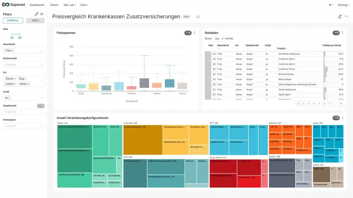Screen dimensions: 353x198
Task: Click Hospital Top Liberty: 144 treemap tile
Action: [282, 166]
